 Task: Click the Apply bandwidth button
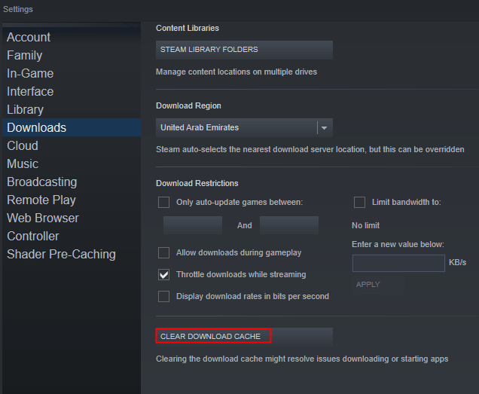pyautogui.click(x=378, y=285)
